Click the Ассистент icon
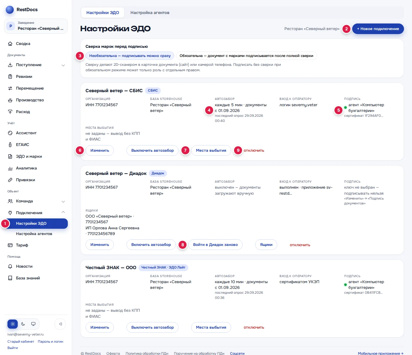412x355 pixels. pos(10,133)
